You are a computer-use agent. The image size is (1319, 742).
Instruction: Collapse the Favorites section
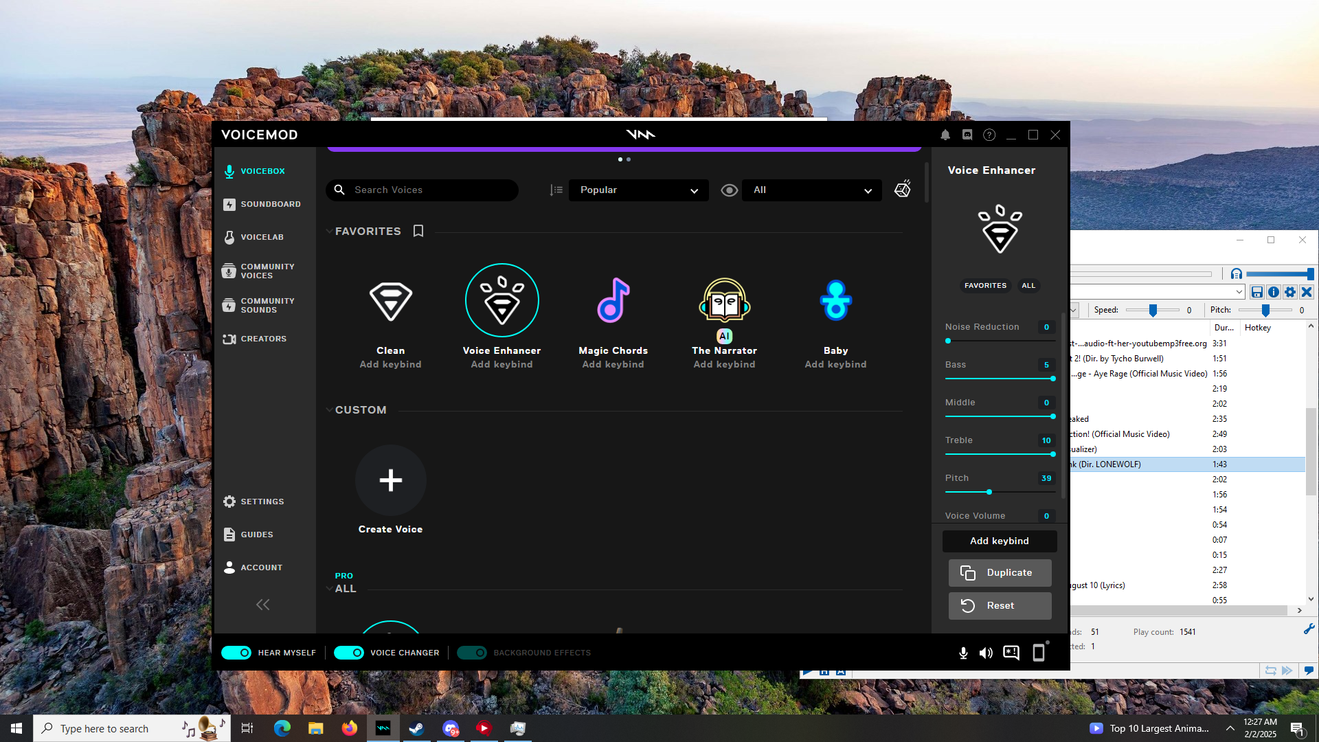329,232
